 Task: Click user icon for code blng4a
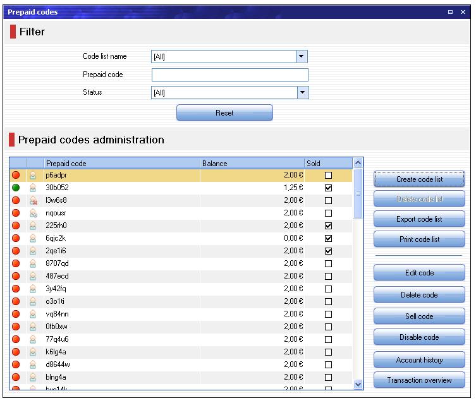(33, 378)
